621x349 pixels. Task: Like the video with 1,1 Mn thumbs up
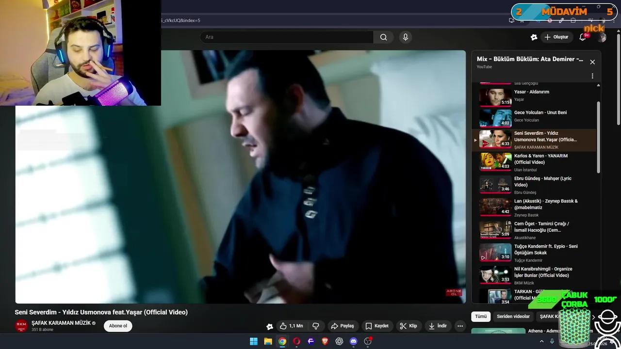coord(292,326)
